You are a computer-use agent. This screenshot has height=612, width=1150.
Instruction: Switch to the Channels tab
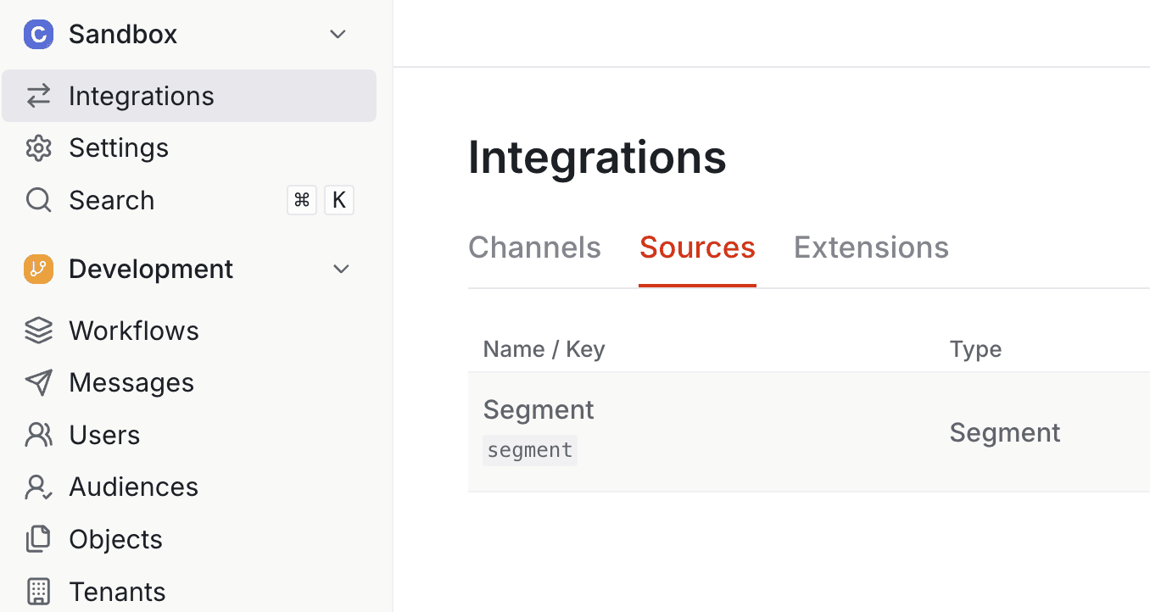click(534, 248)
